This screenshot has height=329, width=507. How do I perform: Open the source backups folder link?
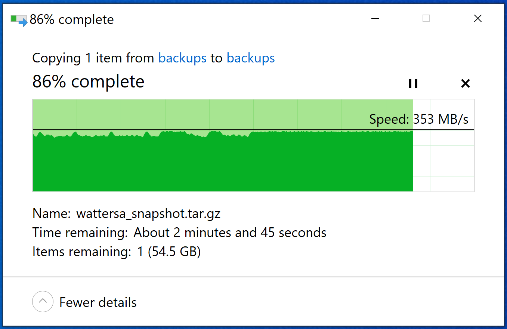coord(182,58)
